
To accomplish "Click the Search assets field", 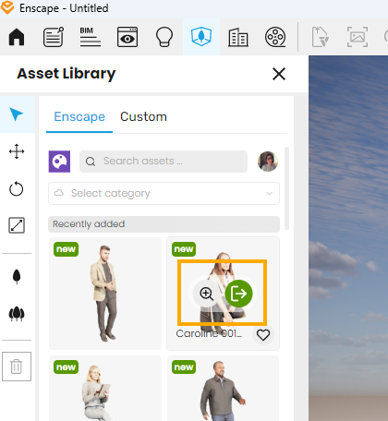I will coord(164,162).
